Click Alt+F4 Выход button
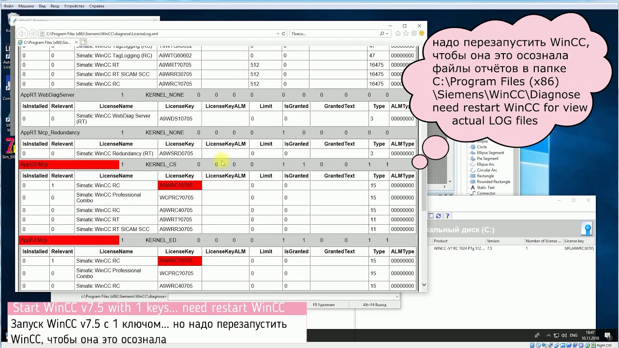 [374, 305]
